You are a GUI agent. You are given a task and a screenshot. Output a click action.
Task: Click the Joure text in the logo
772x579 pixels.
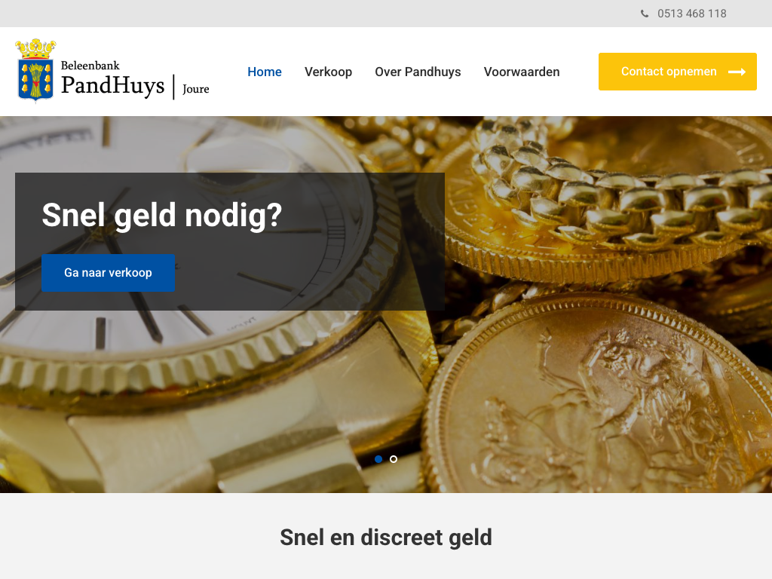coord(195,89)
